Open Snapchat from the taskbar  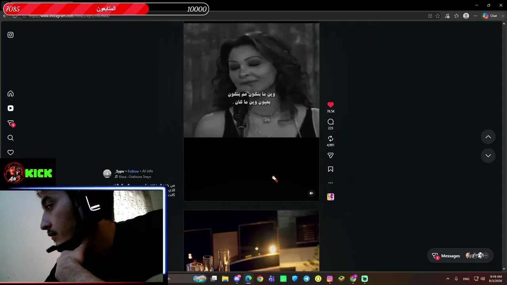tap(318, 279)
